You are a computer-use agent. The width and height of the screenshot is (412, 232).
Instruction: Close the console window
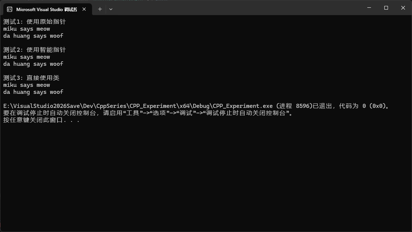[403, 8]
